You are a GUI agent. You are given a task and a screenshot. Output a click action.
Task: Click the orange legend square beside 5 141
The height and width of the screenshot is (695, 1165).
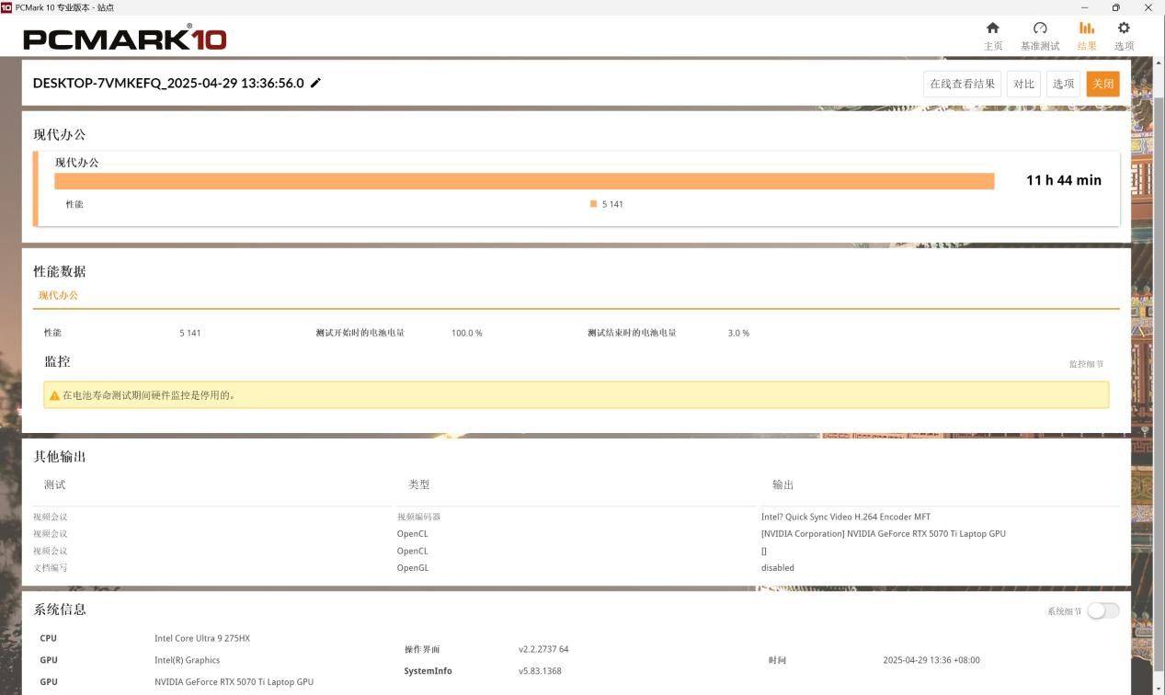pos(594,204)
